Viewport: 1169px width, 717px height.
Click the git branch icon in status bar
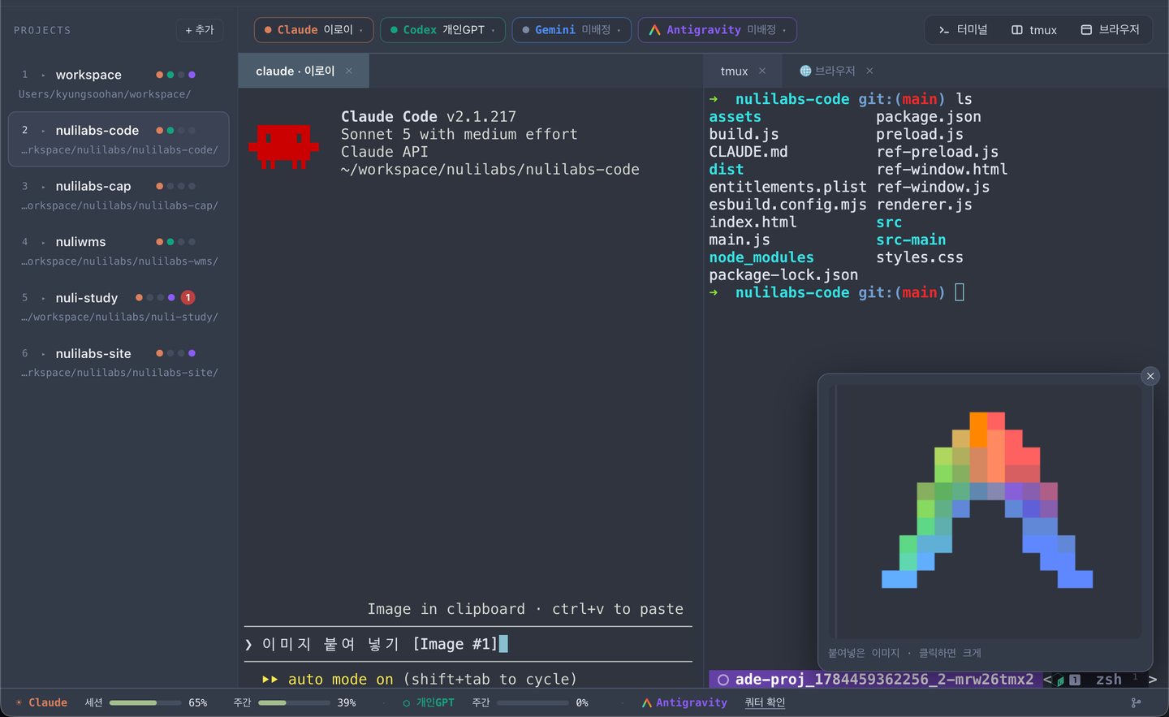(1136, 702)
